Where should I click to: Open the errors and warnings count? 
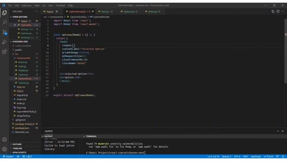[27, 157]
